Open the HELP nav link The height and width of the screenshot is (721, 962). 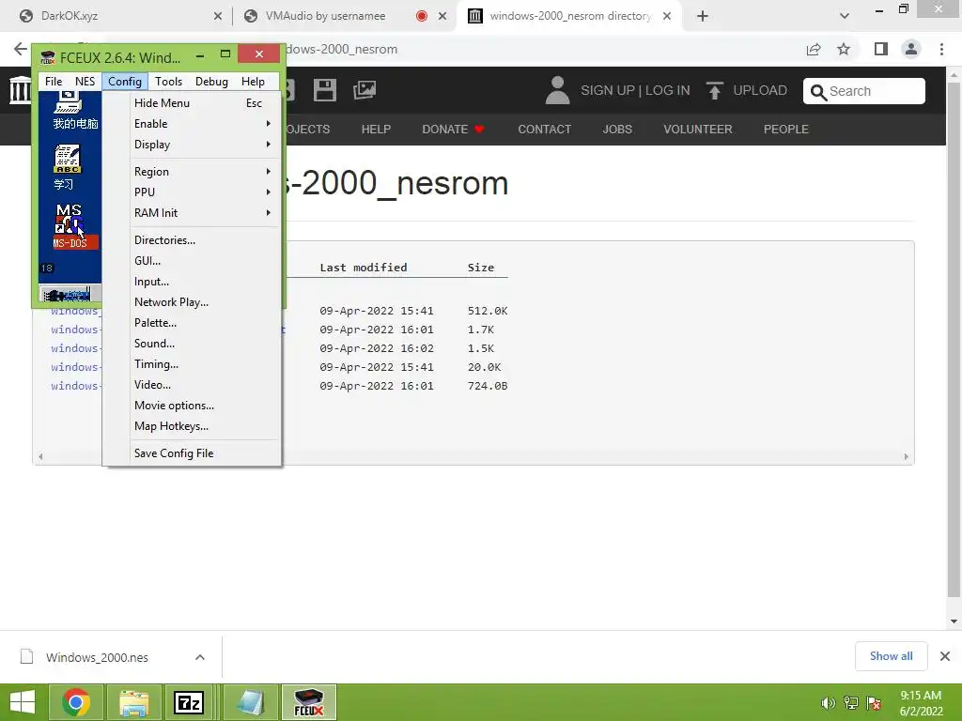(x=376, y=130)
